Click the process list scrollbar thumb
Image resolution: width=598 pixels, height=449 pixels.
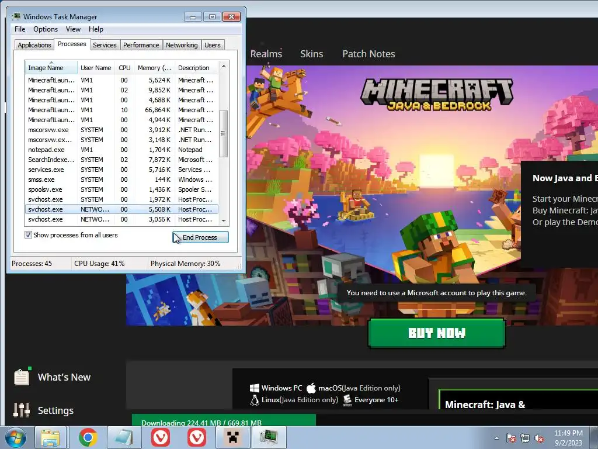click(224, 133)
